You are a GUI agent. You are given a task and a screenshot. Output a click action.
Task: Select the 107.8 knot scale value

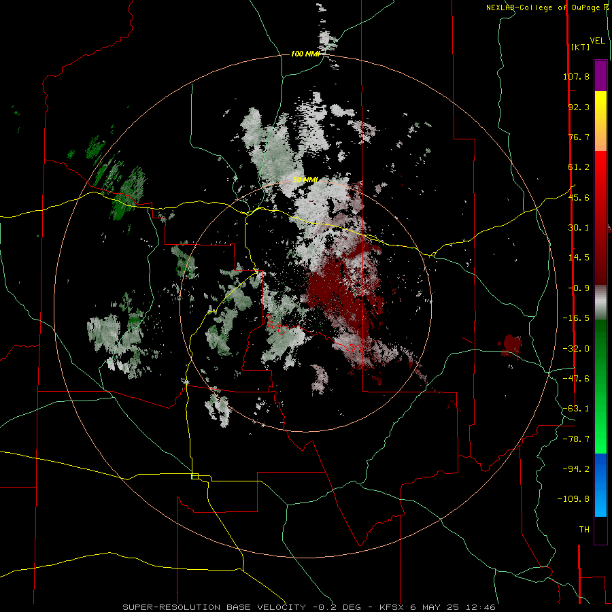coord(576,76)
